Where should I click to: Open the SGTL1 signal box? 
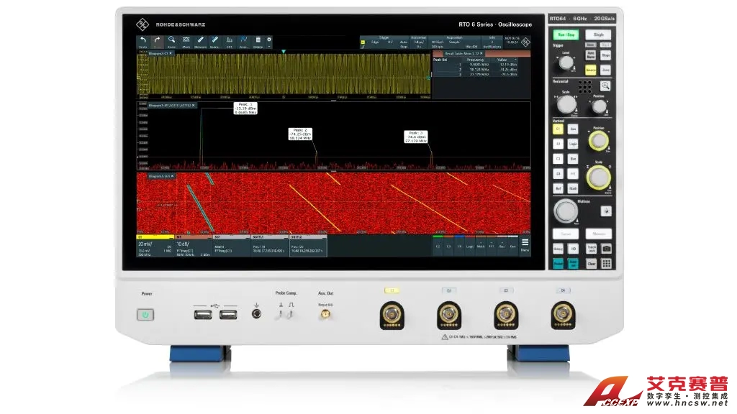click(x=269, y=247)
